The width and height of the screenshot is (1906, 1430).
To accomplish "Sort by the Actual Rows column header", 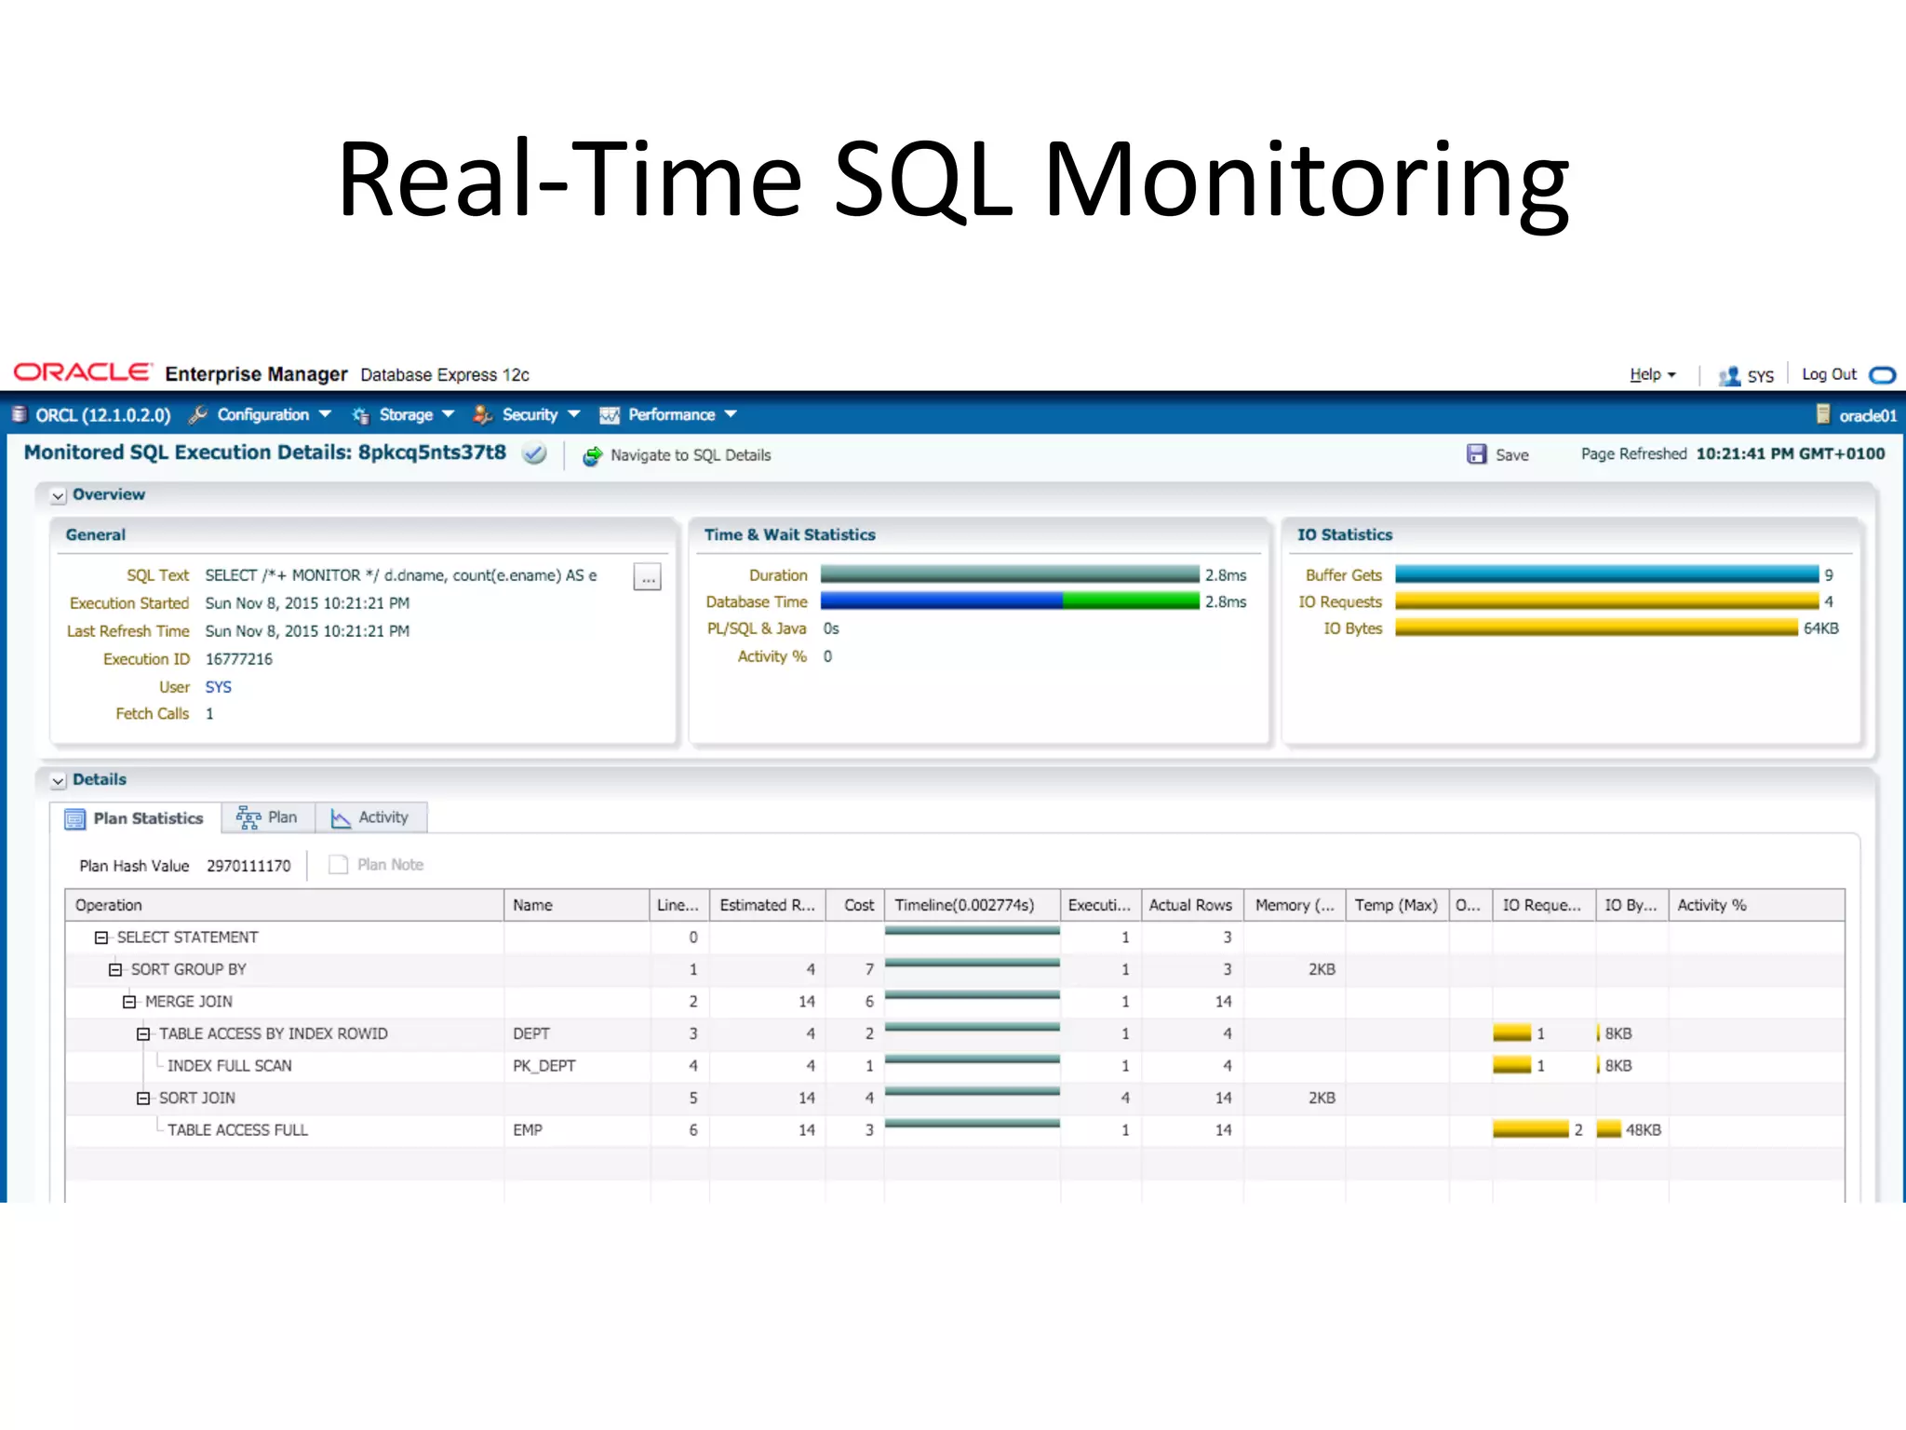I will point(1192,905).
